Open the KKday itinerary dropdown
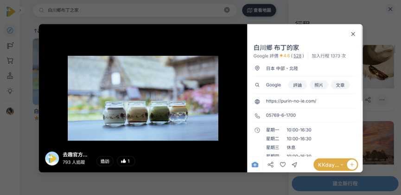The width and height of the screenshot is (401, 195). pos(330,165)
